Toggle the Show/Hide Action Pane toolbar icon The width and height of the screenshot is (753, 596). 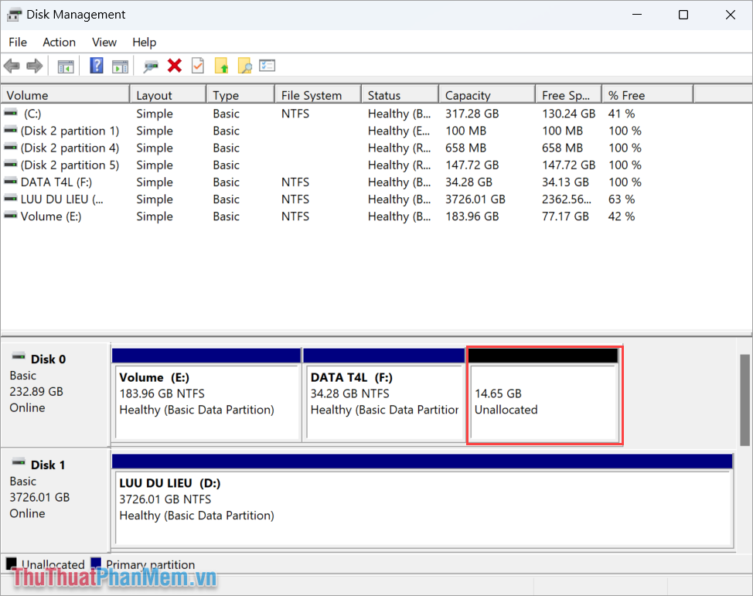120,66
